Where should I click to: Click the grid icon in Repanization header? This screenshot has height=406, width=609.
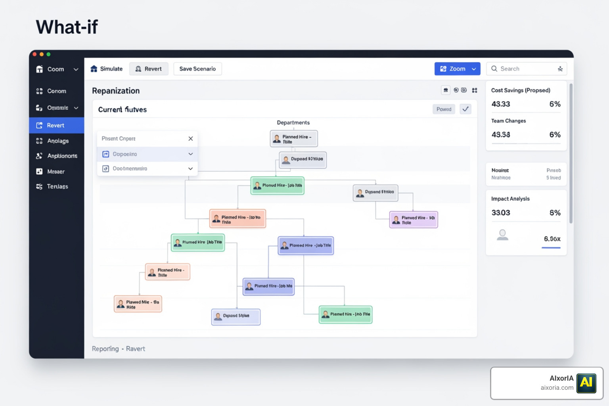[475, 90]
